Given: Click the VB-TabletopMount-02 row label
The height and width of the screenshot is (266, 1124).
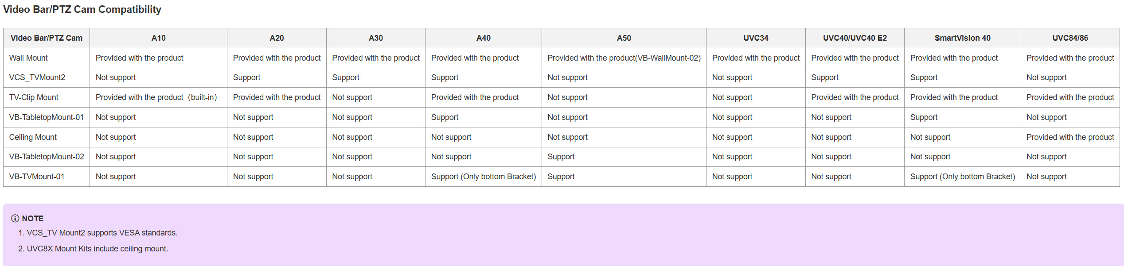Looking at the screenshot, I should (47, 157).
